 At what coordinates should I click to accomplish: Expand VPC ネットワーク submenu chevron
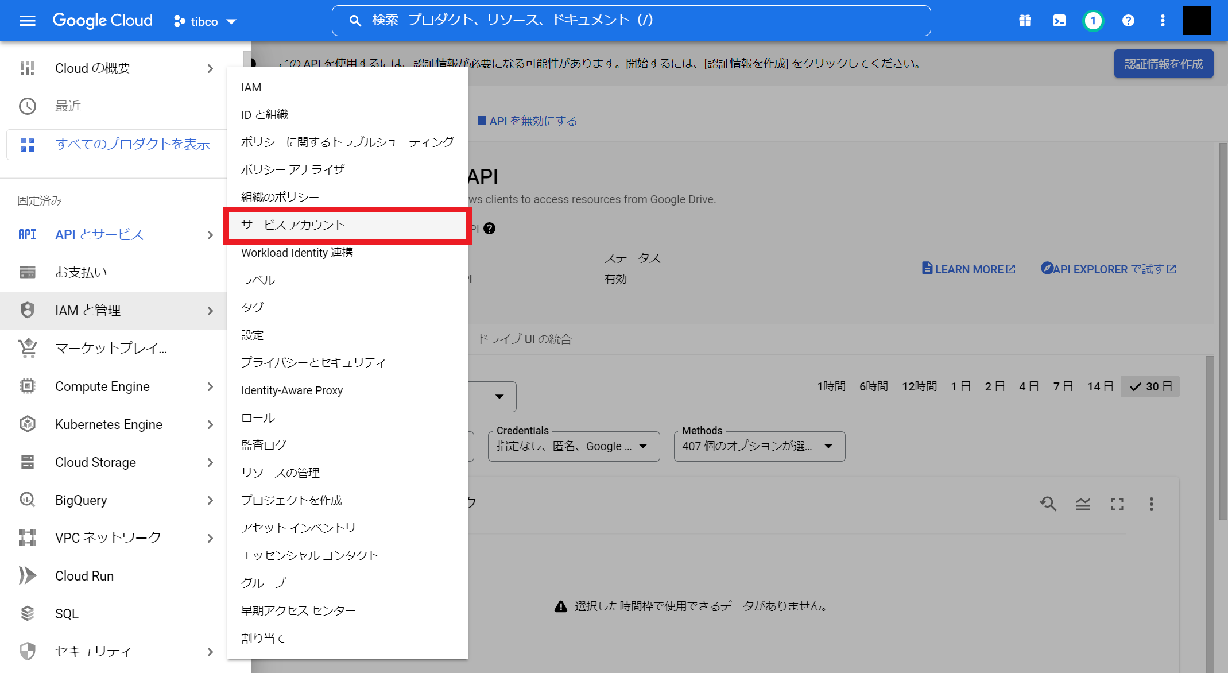click(210, 538)
